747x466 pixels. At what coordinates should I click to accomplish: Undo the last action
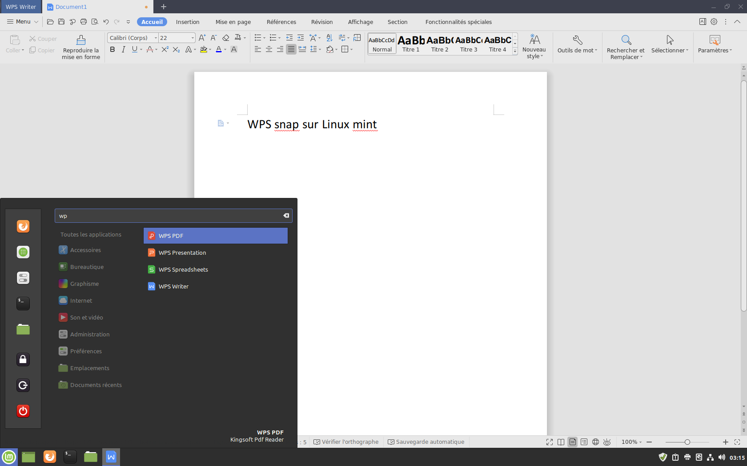106,22
